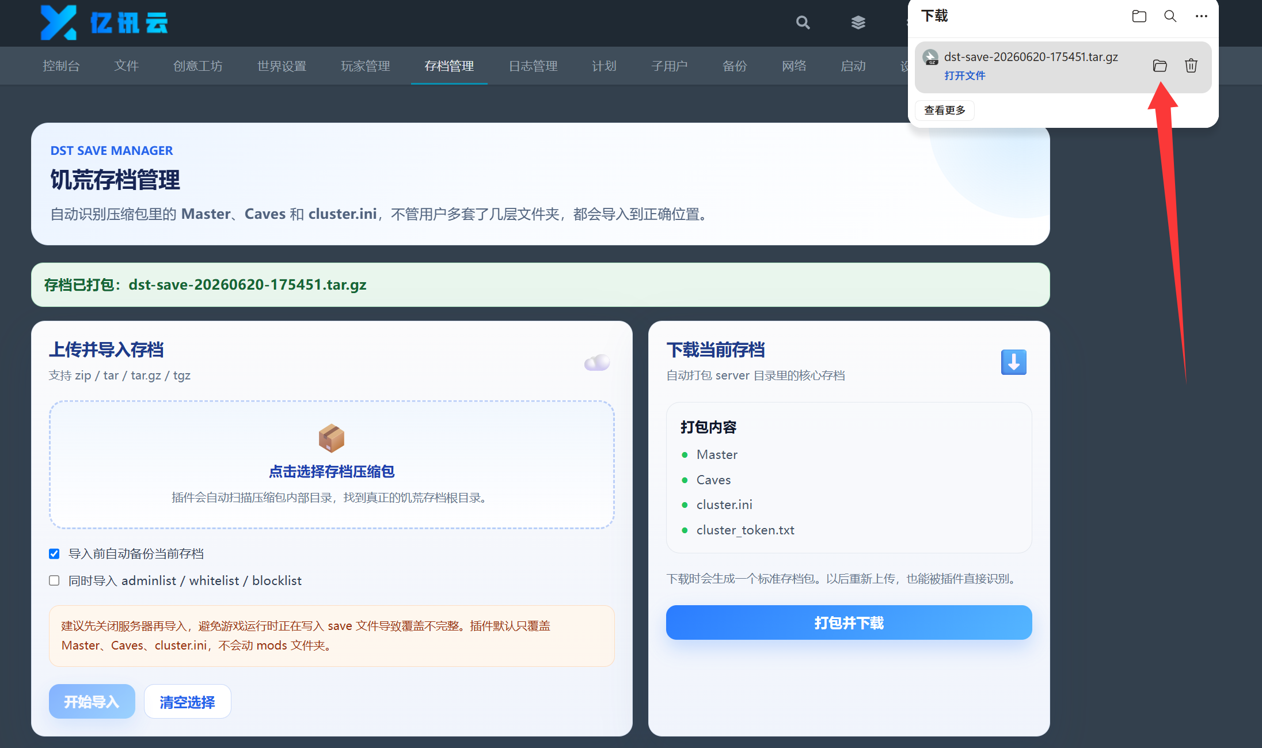Screen dimensions: 1262x748
Task: Select the 存档管理 tab
Action: [449, 66]
